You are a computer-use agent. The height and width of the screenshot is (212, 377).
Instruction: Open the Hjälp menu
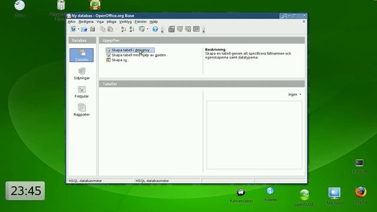click(x=154, y=22)
